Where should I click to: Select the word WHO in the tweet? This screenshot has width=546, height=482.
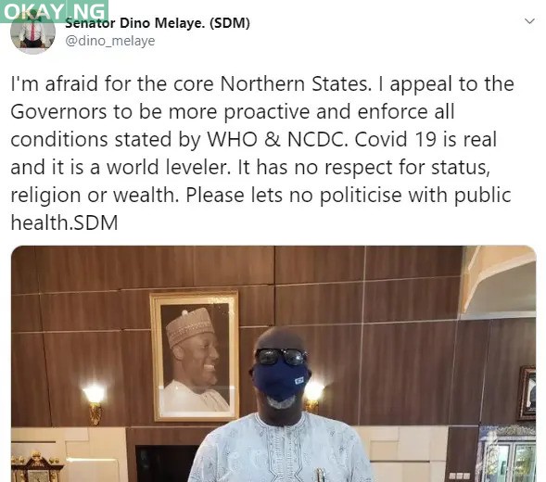tap(233, 139)
